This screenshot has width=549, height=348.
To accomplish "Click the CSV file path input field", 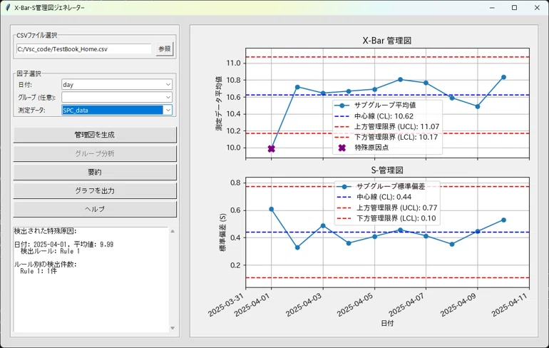I will pyautogui.click(x=83, y=49).
